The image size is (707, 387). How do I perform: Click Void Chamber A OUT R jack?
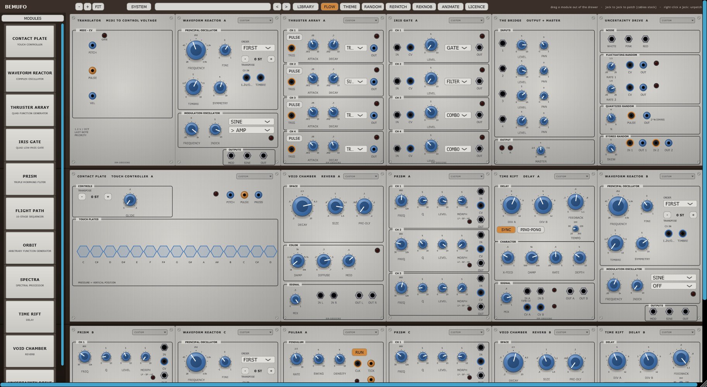[372, 295]
